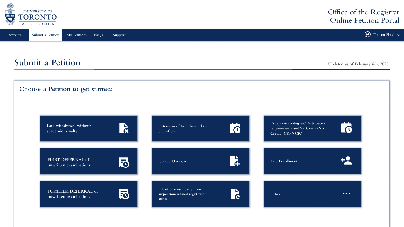Click the file-with-X icon on Late withdrawal card
The height and width of the screenshot is (227, 404).
pos(124,128)
